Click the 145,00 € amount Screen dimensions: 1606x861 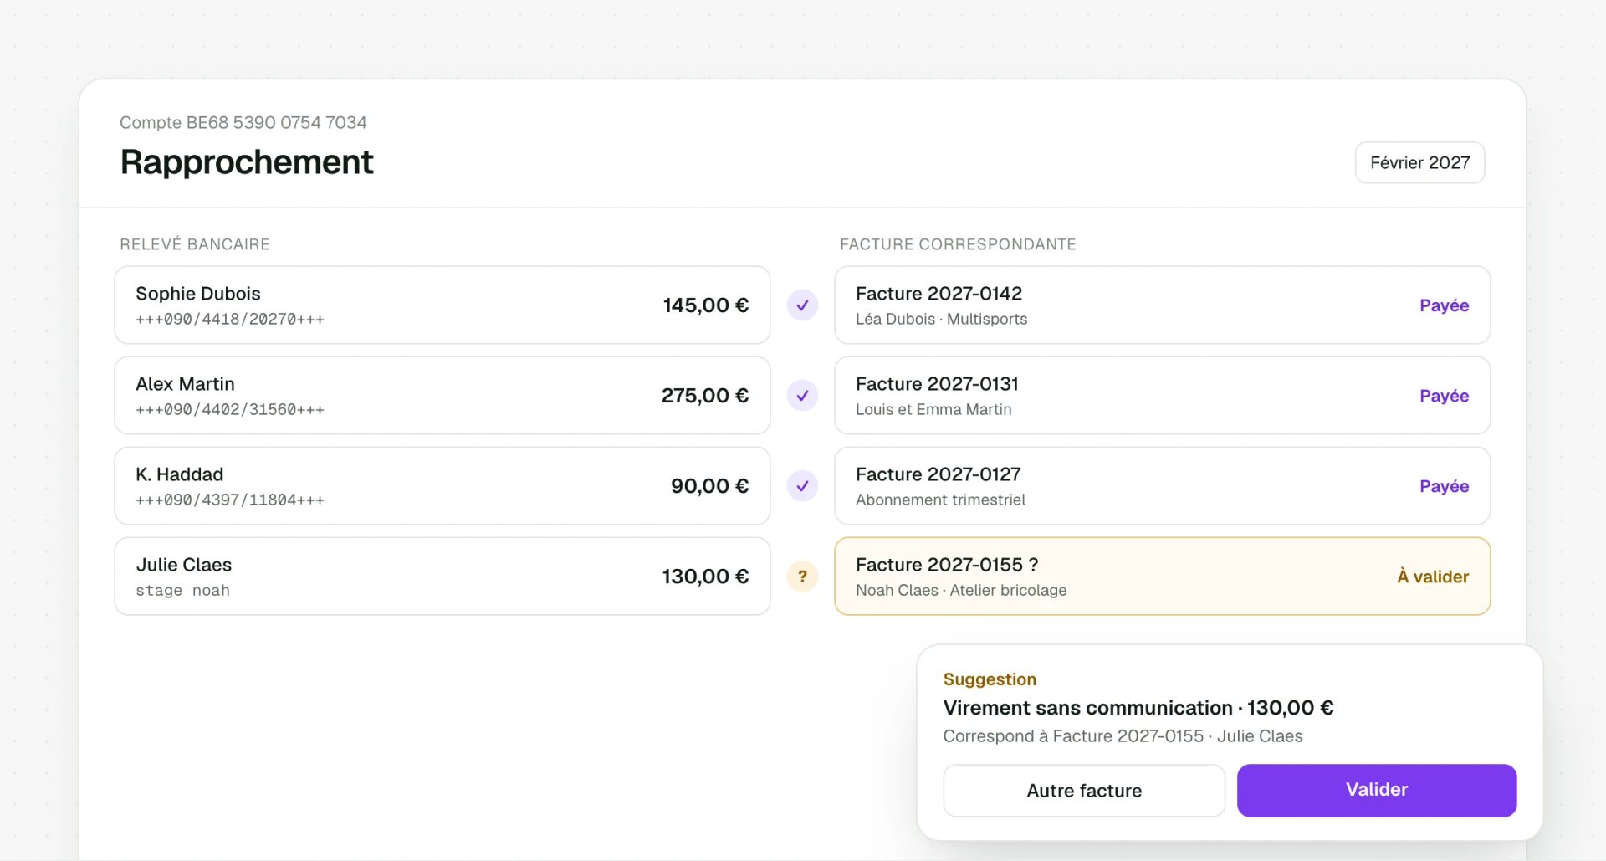(705, 305)
